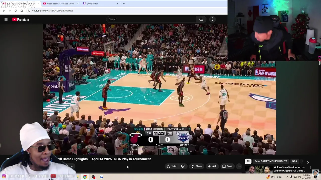Image resolution: width=321 pixels, height=180 pixels.
Task: Switch to Video details - YouTube Studio tab
Action: coord(60,3)
